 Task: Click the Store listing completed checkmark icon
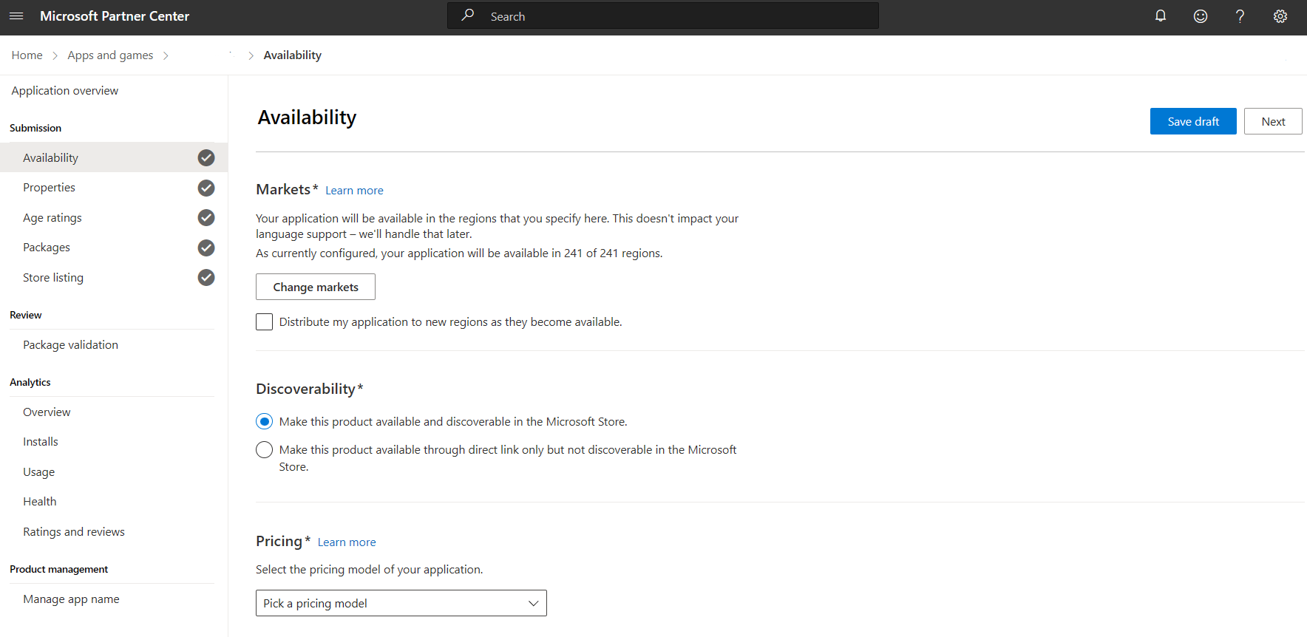[x=206, y=277]
